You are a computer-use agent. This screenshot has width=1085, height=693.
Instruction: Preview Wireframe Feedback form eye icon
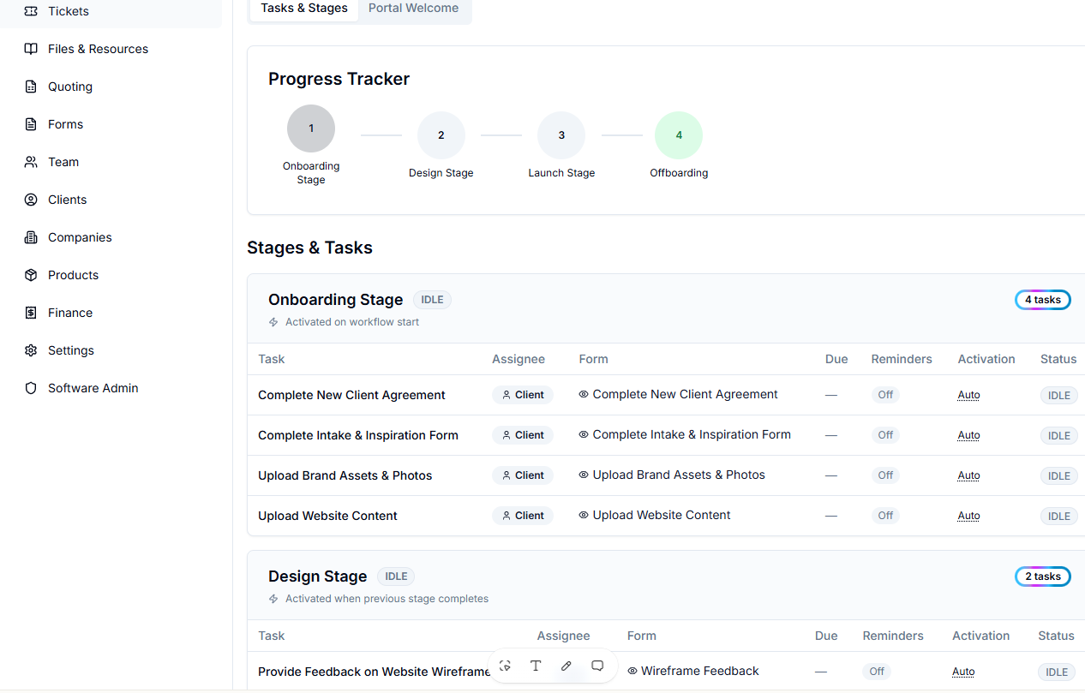pyautogui.click(x=632, y=672)
